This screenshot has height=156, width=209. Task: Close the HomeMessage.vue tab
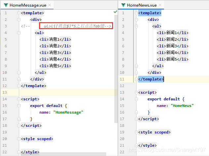click(50, 5)
